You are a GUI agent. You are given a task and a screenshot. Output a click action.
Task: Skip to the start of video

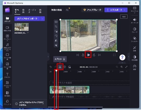78,55
